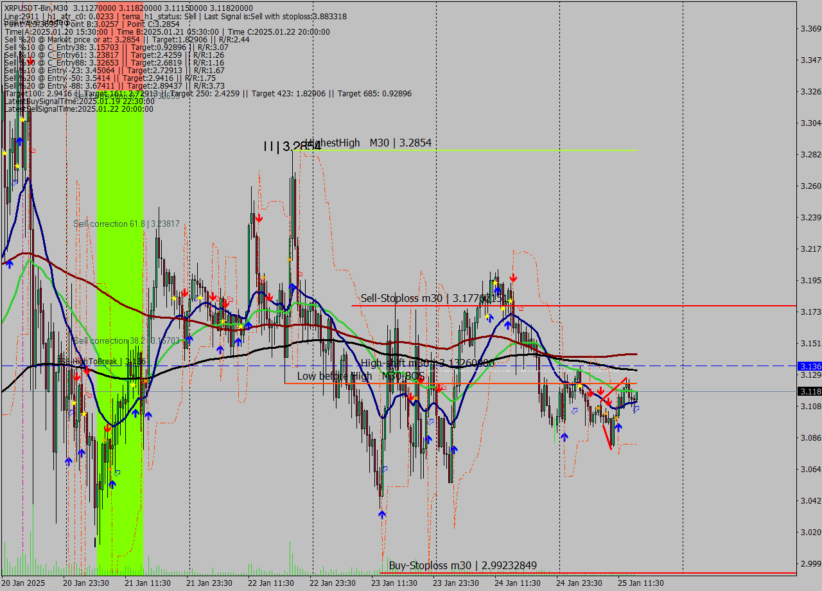The image size is (822, 591).
Task: Click the '24 Jan 23:30' time axis label
Action: coord(579,583)
